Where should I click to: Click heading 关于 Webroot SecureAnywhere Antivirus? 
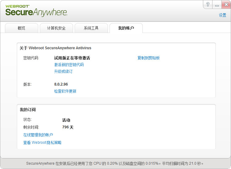tap(56, 48)
